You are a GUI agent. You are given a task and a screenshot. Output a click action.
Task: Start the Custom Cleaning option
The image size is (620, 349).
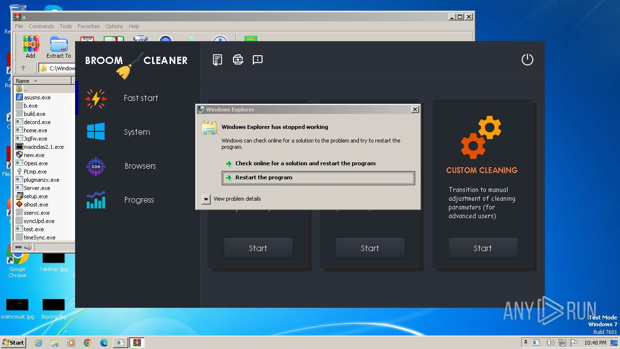coord(483,248)
